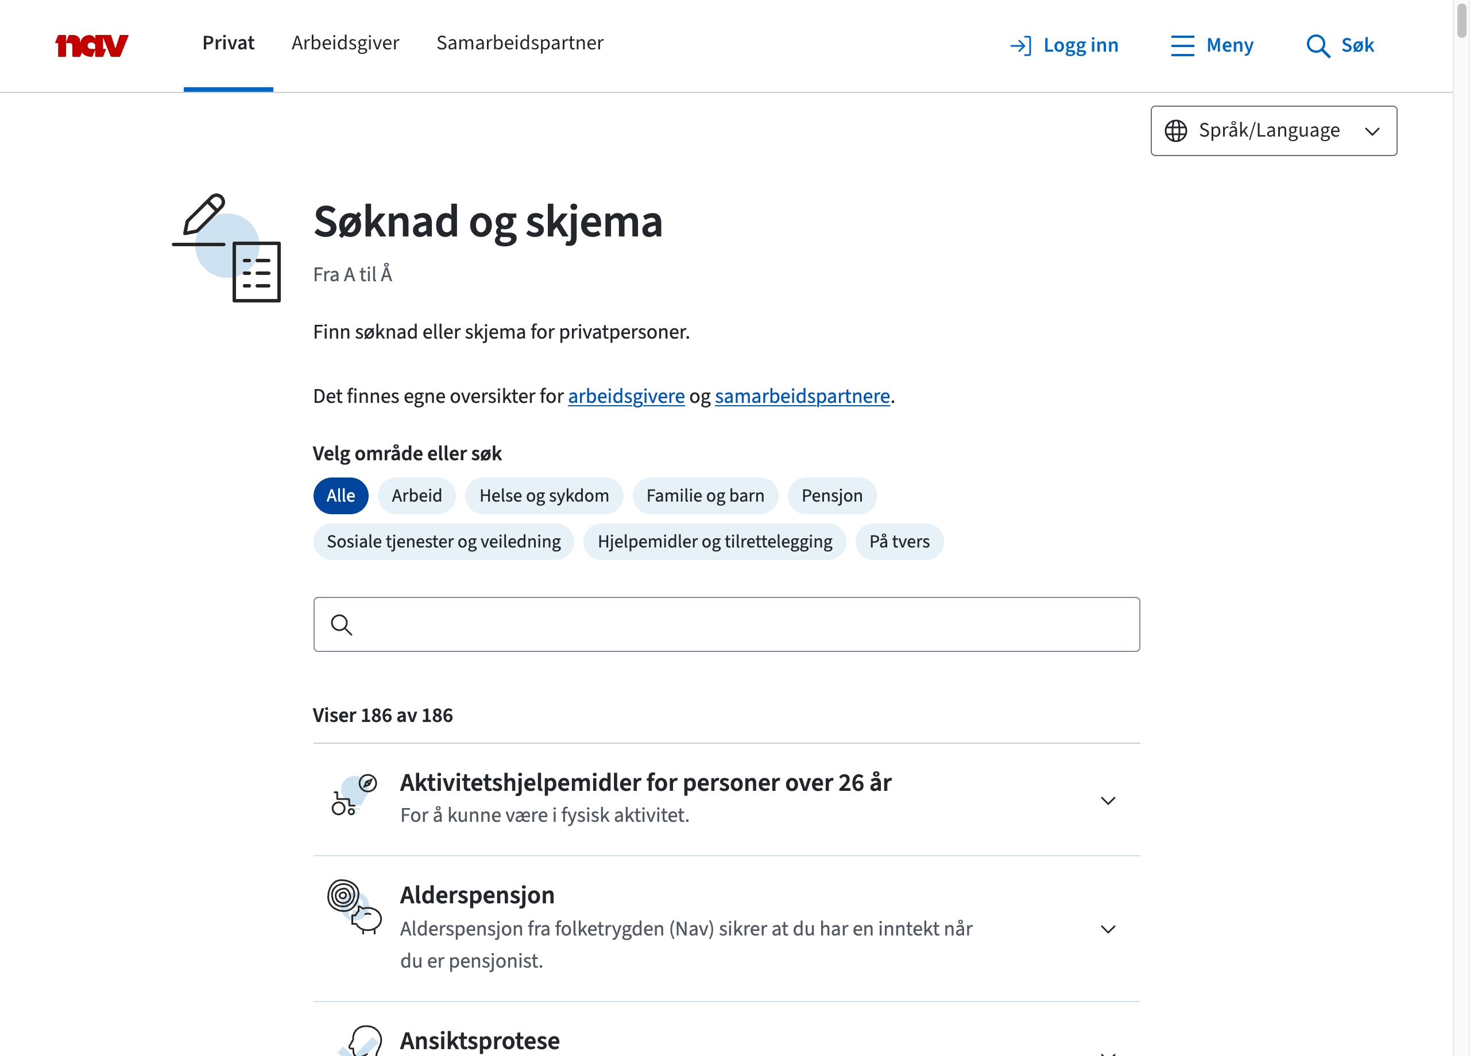
Task: Click the Alderspensjon piggy bank icon
Action: click(x=354, y=906)
